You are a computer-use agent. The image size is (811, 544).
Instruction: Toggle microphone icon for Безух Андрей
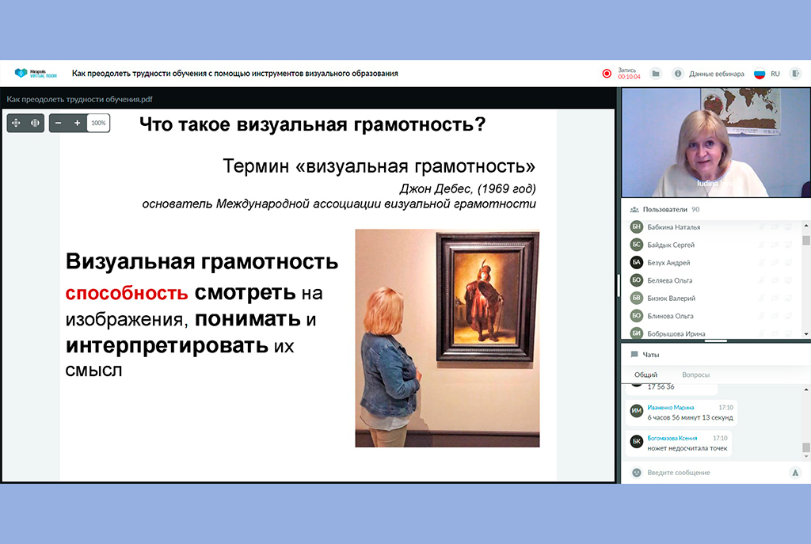[761, 263]
